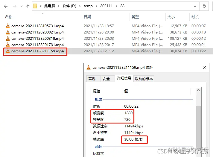213x157 pixels.
Task: Click VLC icon of camera-20211128211159.mp4
Action: [x=8, y=51]
